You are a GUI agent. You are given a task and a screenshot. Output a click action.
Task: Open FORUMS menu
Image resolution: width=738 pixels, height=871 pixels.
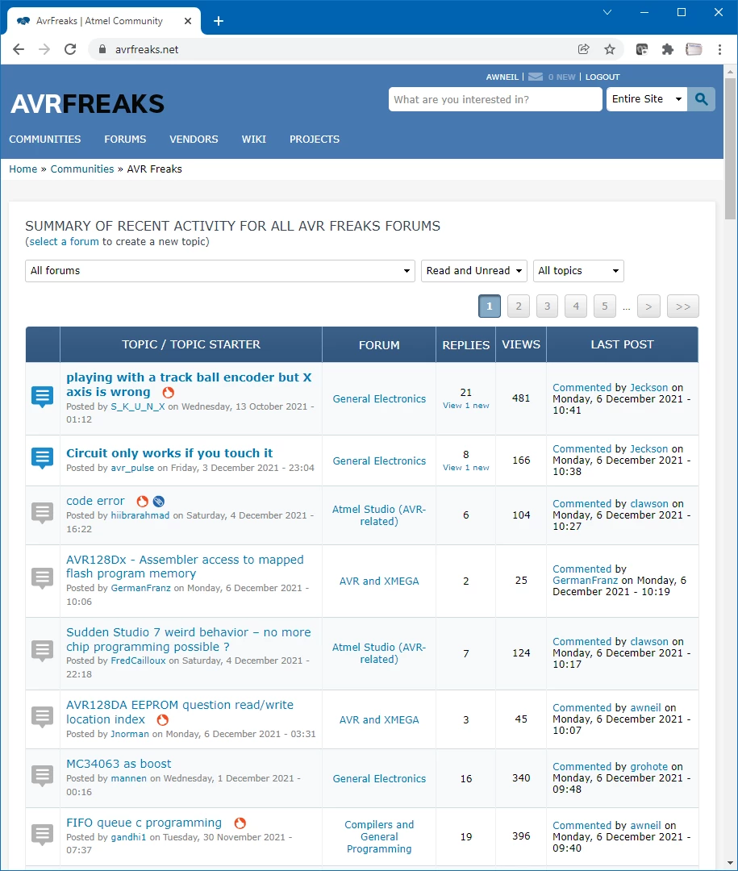tap(125, 140)
